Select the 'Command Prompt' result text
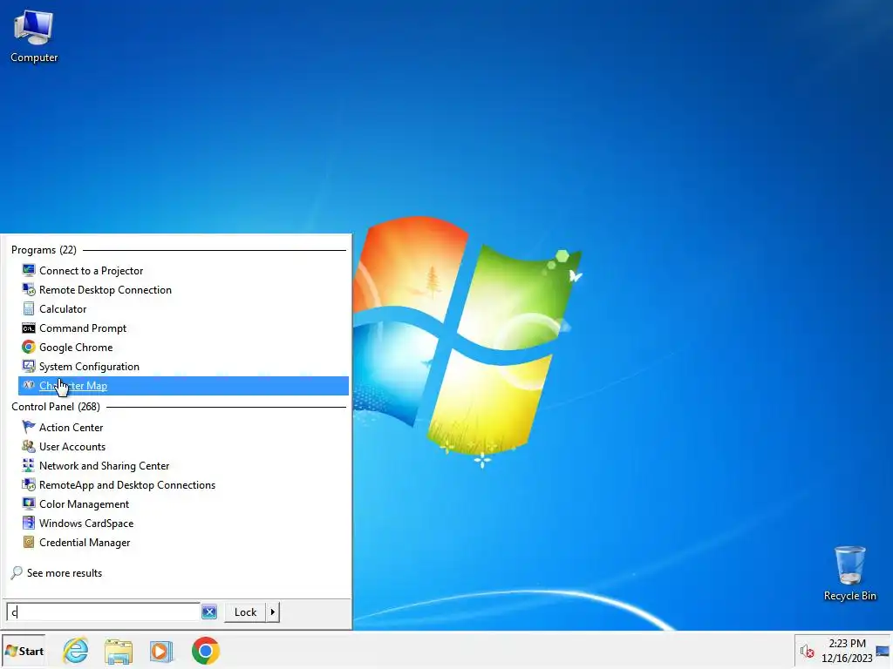The height and width of the screenshot is (669, 893). coord(83,328)
